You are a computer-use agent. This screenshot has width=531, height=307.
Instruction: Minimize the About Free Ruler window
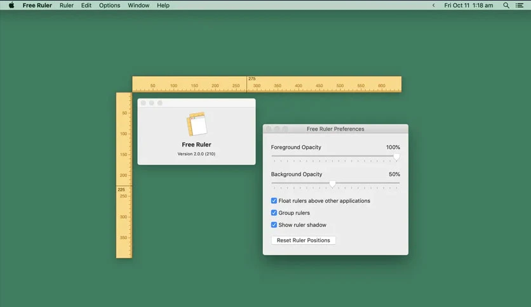[x=151, y=103]
